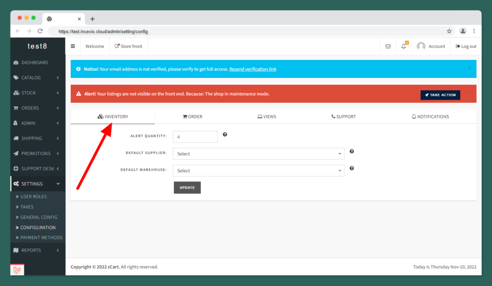
Task: Dismiss the blue email notice
Action: click(x=469, y=69)
